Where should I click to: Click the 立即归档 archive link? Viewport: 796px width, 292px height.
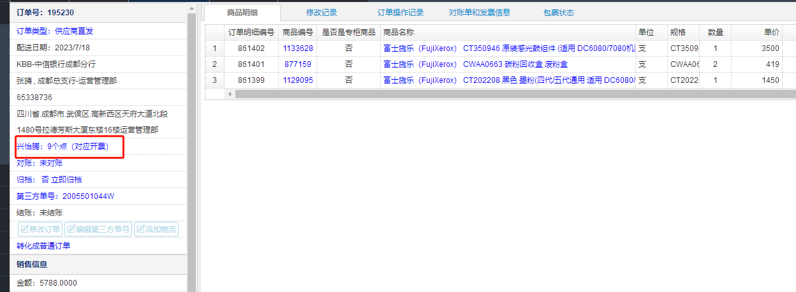tap(66, 180)
